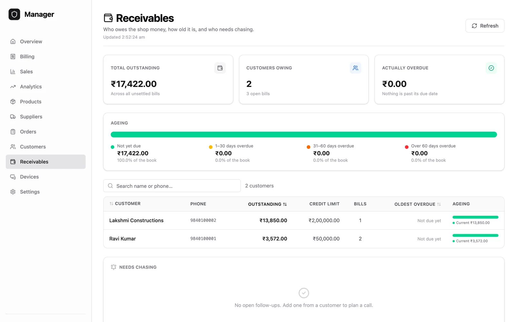Click the ₹2,00,000.00 credit limit

324,221
